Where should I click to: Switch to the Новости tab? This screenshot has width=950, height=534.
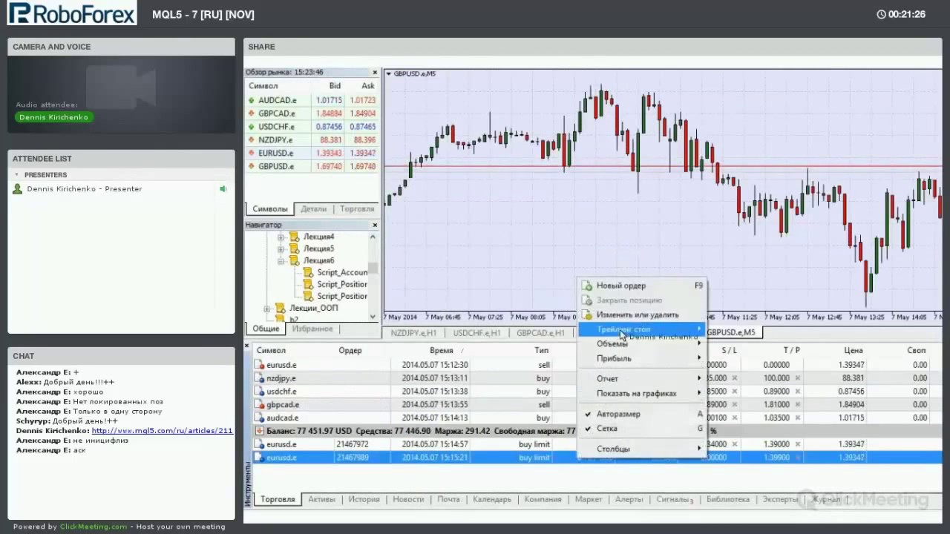[x=408, y=499]
